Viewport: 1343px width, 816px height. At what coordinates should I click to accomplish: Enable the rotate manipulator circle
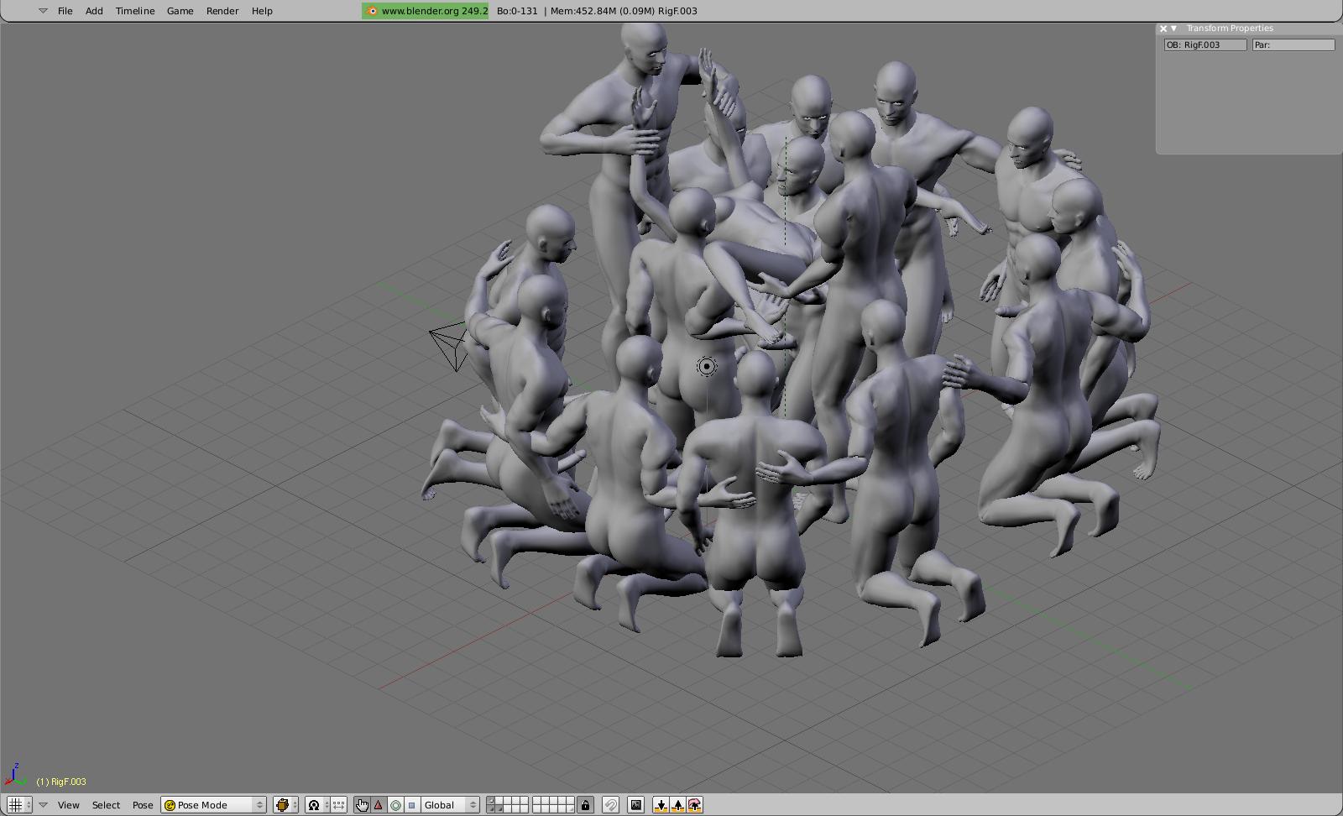point(395,805)
